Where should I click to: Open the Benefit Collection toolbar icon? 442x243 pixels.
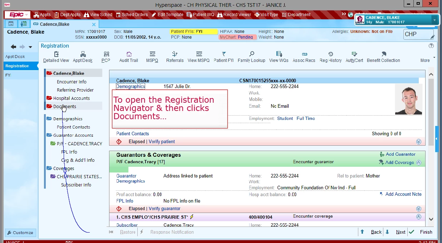[383, 57]
